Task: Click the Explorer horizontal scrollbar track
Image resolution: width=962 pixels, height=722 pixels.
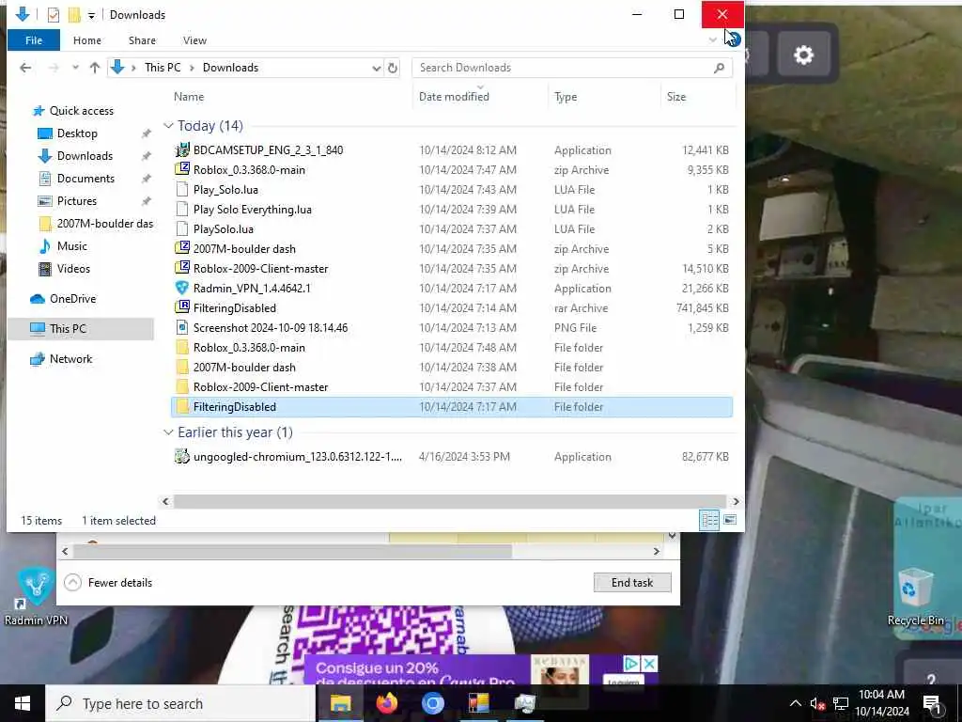Action: tap(451, 502)
